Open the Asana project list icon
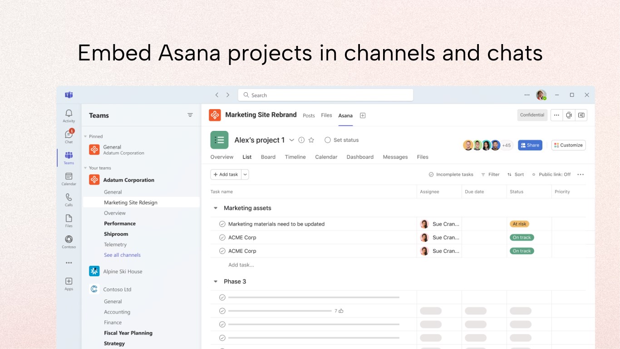 tap(219, 140)
